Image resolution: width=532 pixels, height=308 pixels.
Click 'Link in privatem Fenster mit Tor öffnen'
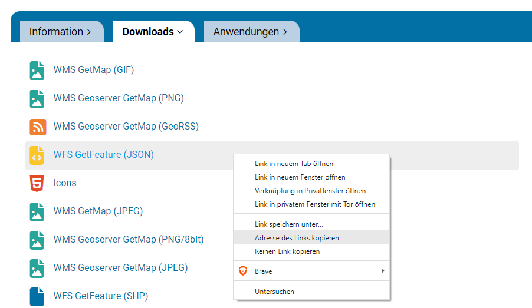click(x=314, y=204)
